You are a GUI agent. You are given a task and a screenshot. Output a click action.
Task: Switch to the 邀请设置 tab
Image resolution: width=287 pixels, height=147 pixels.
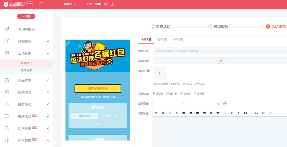tap(162, 40)
